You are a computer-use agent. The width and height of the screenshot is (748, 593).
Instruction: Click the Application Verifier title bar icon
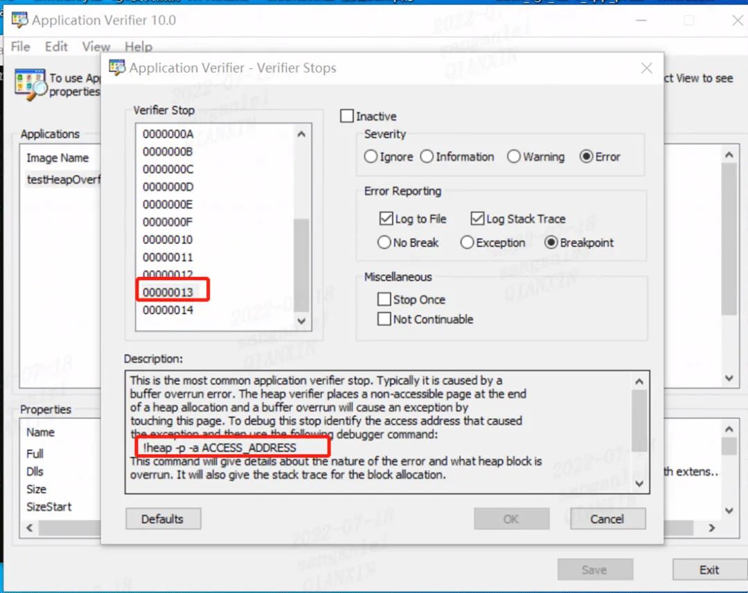click(x=20, y=20)
